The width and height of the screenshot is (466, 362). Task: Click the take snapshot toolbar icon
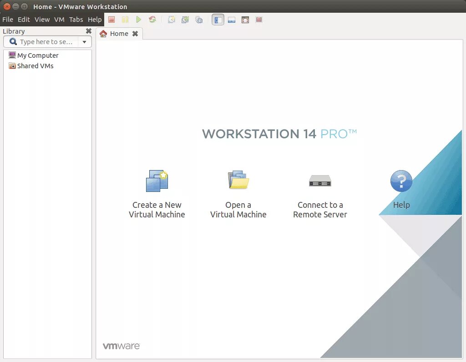[172, 20]
